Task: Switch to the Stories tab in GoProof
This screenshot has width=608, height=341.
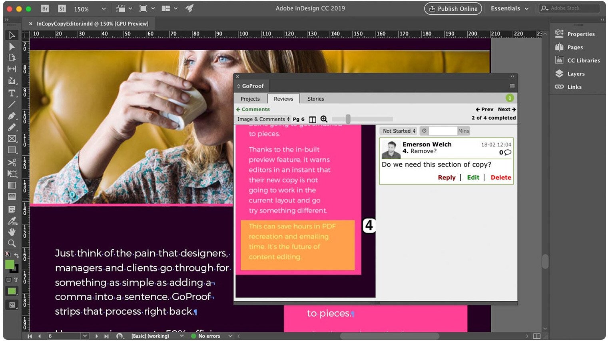Action: coord(315,99)
